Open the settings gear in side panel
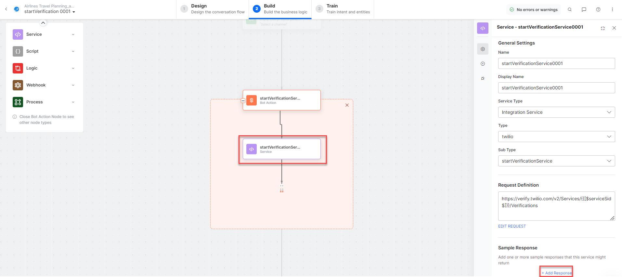The width and height of the screenshot is (622, 277). 483,49
